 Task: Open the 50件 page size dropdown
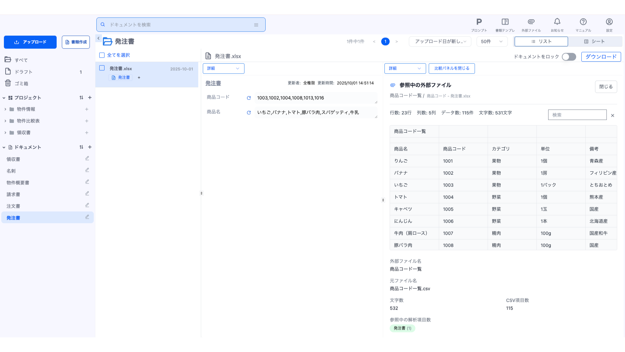tap(492, 41)
